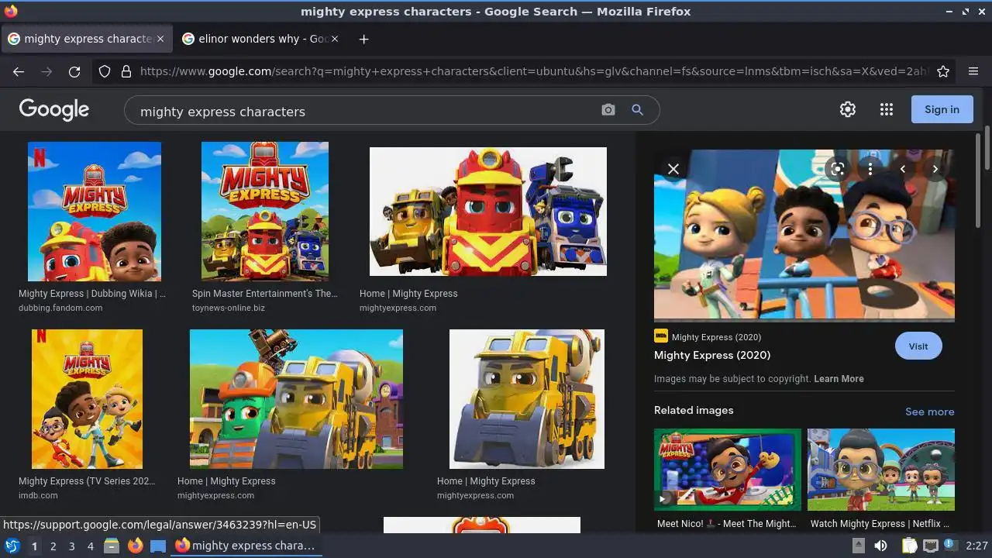Viewport: 992px width, 558px height.
Task: Open the volume speaker tray icon
Action: point(880,546)
